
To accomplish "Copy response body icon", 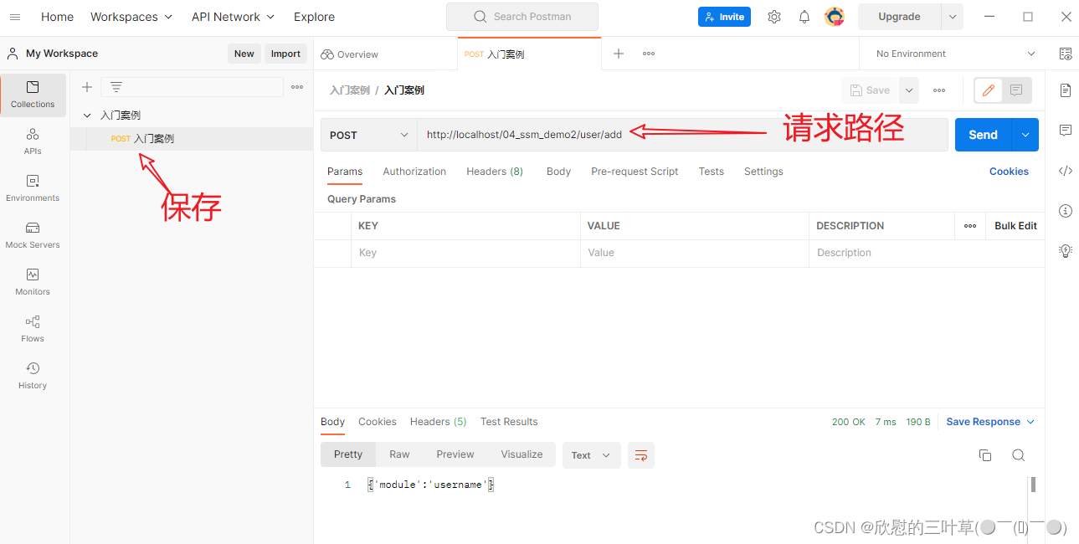I will point(985,455).
